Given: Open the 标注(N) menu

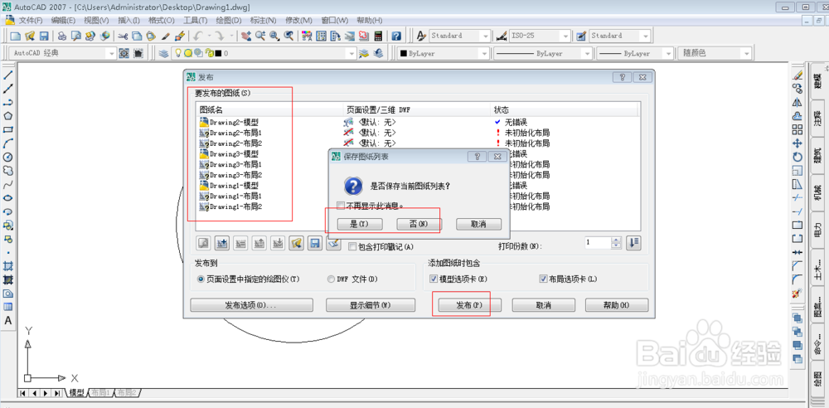Looking at the screenshot, I should [x=264, y=20].
